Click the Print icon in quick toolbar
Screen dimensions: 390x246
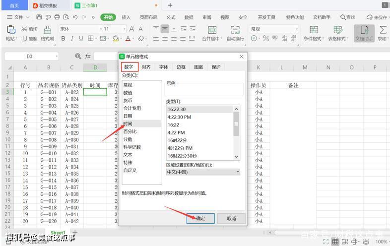pos(57,17)
